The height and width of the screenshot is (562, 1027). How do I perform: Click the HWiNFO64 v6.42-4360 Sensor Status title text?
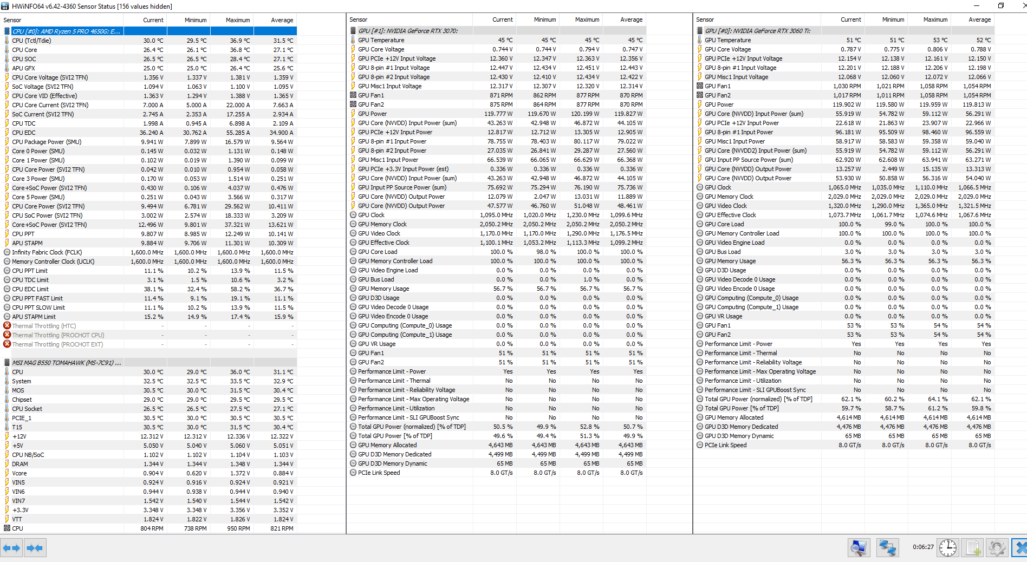pos(92,6)
